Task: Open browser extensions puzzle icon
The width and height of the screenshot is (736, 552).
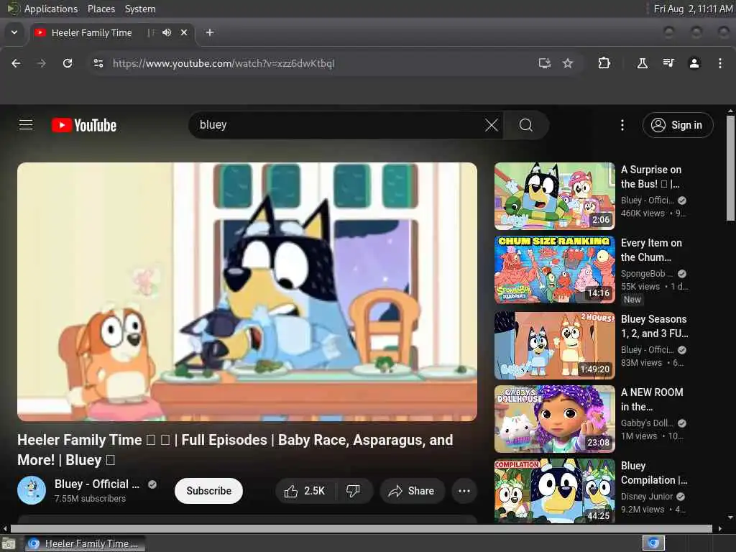Action: (604, 63)
